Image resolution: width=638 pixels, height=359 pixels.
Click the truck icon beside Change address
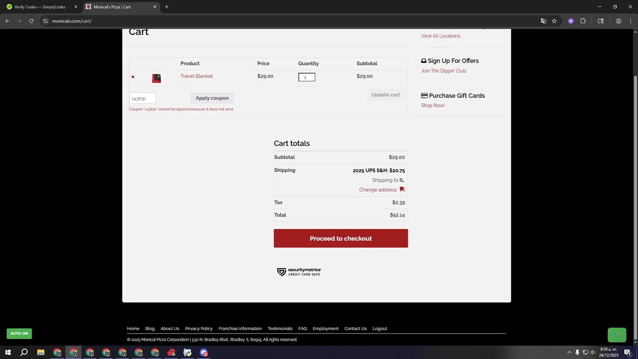click(402, 189)
